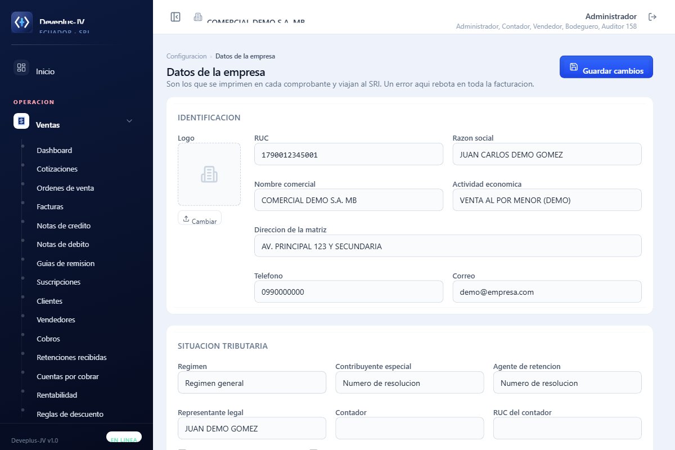
Task: Click into the RUC field
Action: tap(349, 154)
